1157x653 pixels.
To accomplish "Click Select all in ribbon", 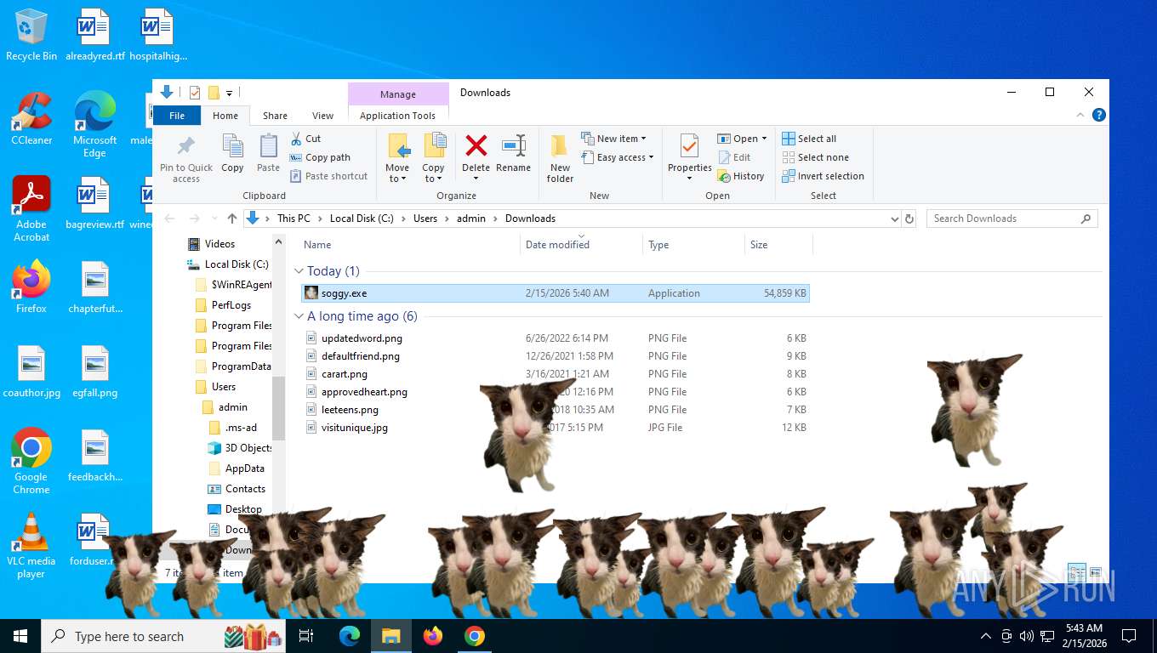I will (x=809, y=139).
